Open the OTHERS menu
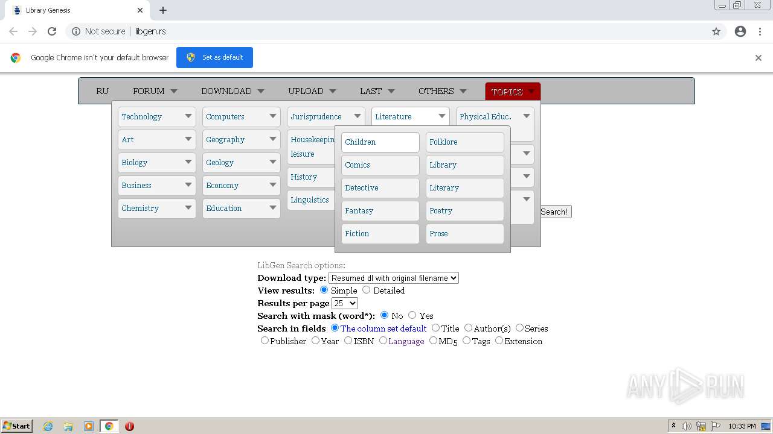Image resolution: width=773 pixels, height=434 pixels. pos(443,91)
